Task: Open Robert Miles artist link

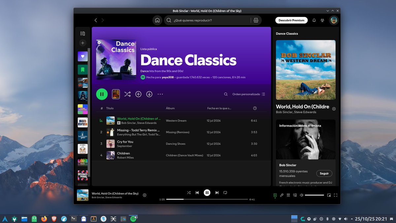Action: pyautogui.click(x=125, y=158)
